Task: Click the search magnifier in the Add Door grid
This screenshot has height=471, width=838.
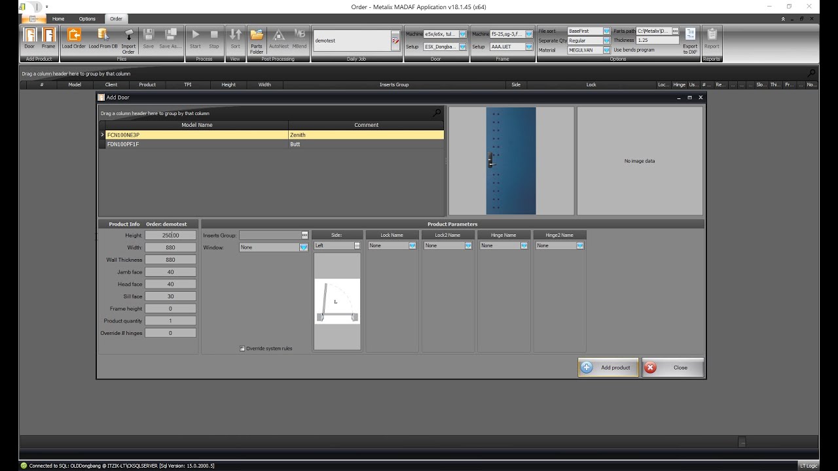Action: click(437, 113)
